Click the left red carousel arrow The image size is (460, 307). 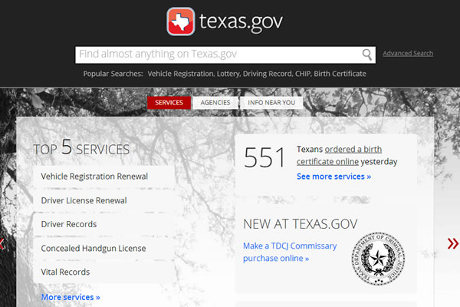point(2,244)
